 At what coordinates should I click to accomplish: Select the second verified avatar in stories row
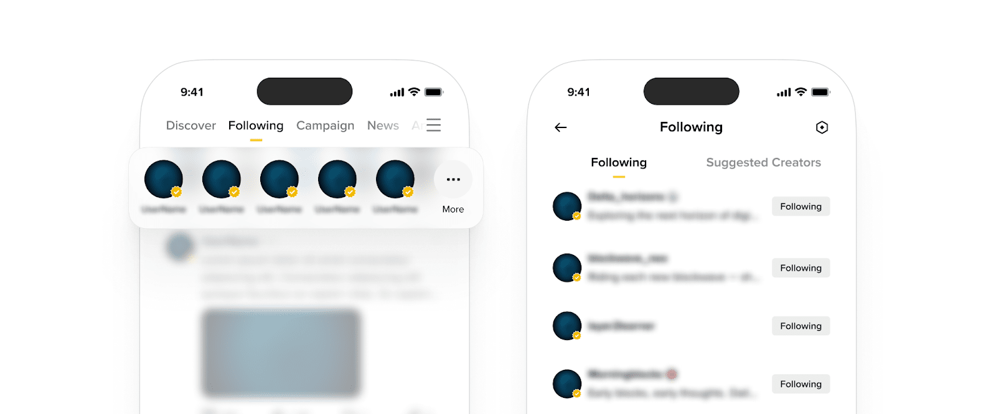tap(222, 179)
